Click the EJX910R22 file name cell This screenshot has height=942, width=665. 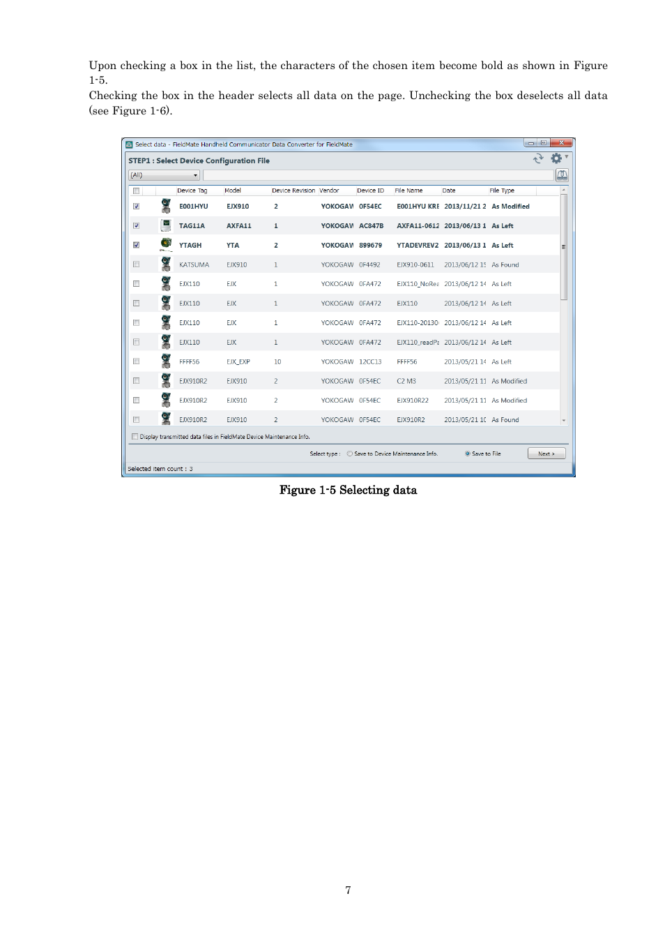413,401
